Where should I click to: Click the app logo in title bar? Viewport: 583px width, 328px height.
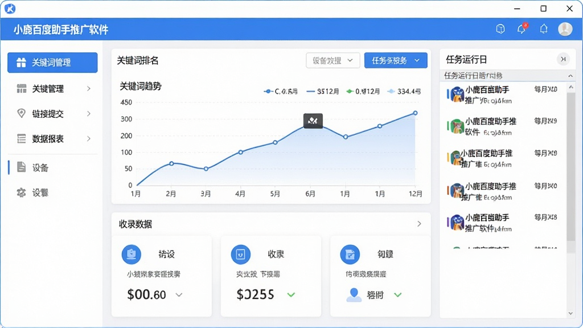pyautogui.click(x=10, y=9)
